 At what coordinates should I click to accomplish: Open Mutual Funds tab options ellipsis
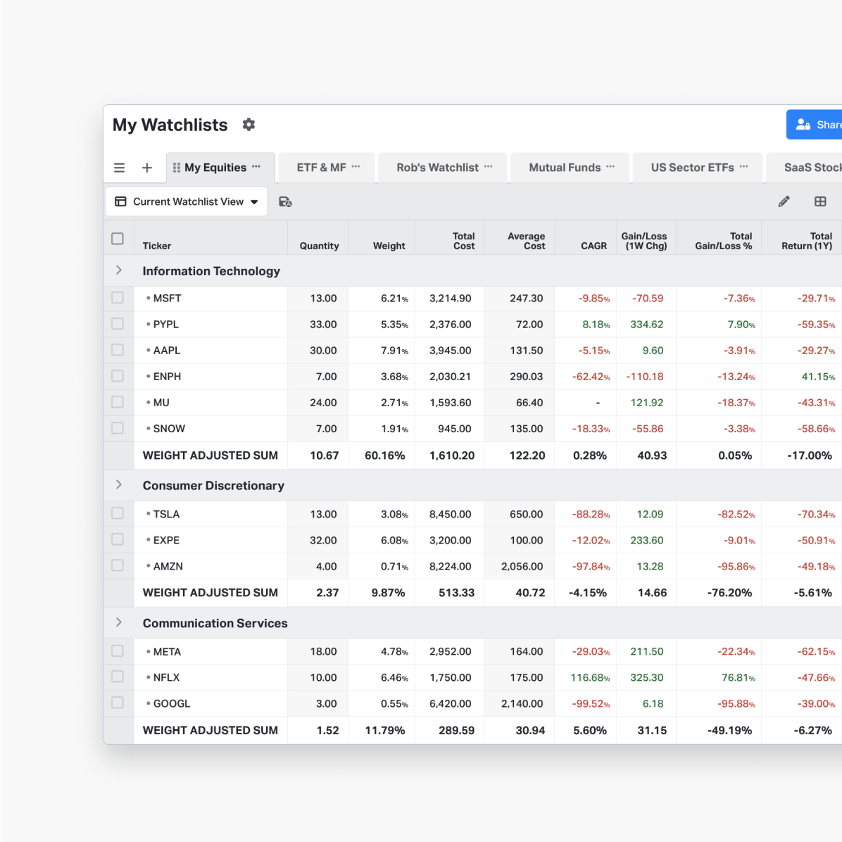point(610,166)
